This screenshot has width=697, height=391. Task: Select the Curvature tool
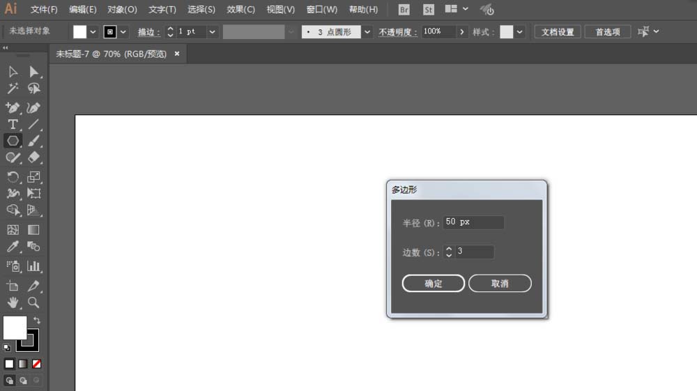click(x=33, y=107)
